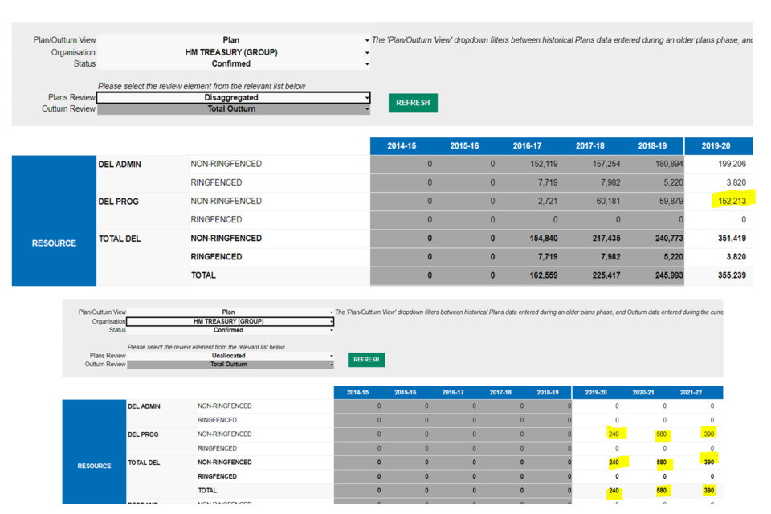This screenshot has width=771, height=514.
Task: Open the upper Status dropdown showing Confirmed
Action: (367, 64)
